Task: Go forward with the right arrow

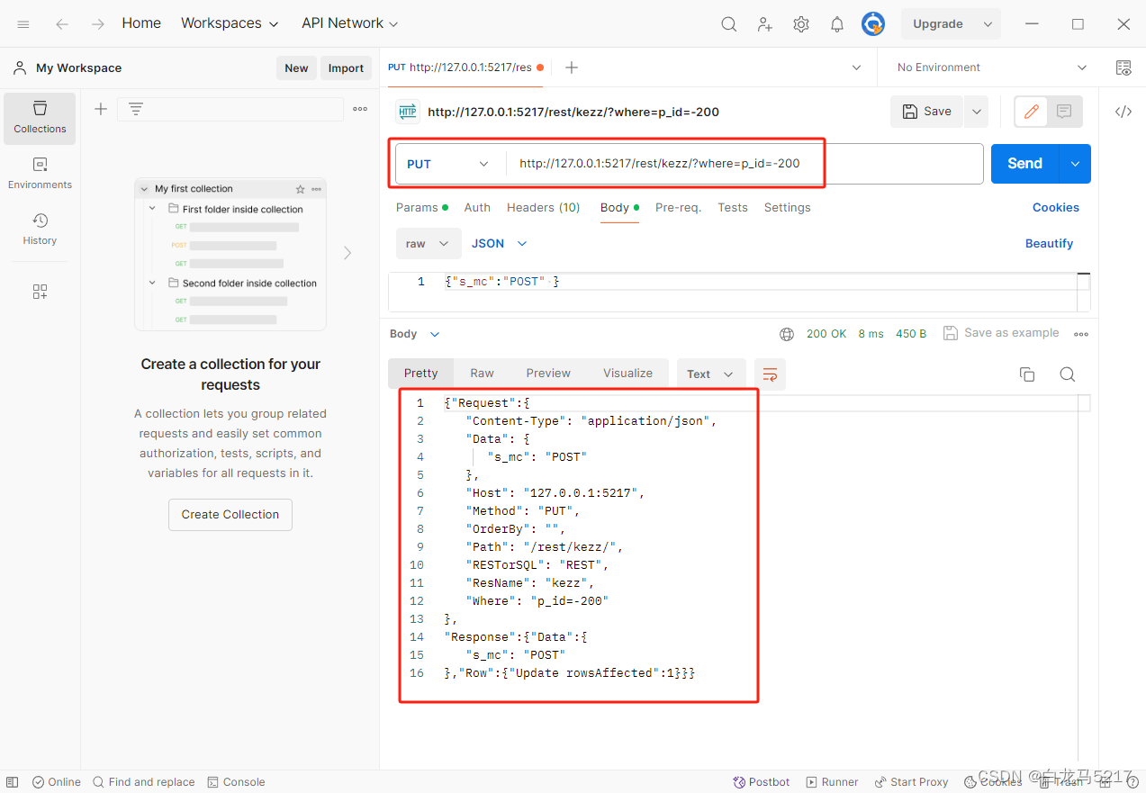Action: tap(97, 24)
